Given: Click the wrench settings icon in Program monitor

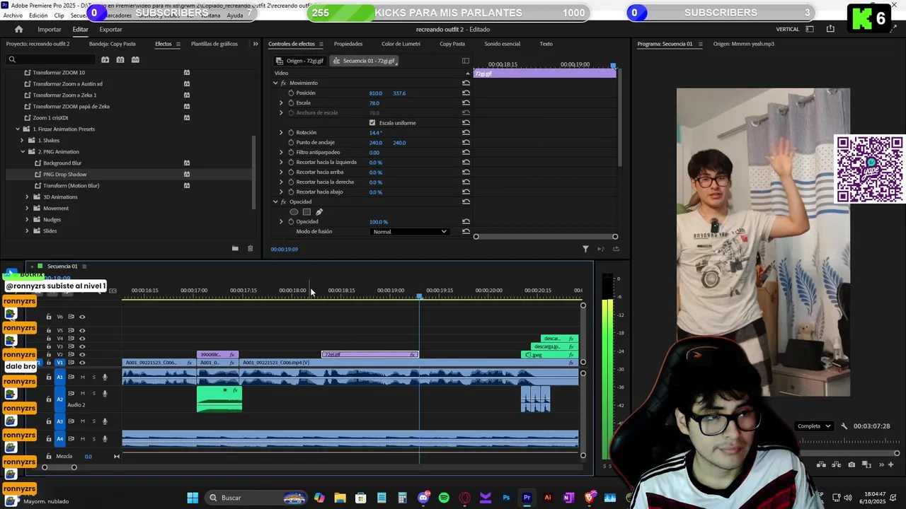Looking at the screenshot, I should tap(844, 426).
